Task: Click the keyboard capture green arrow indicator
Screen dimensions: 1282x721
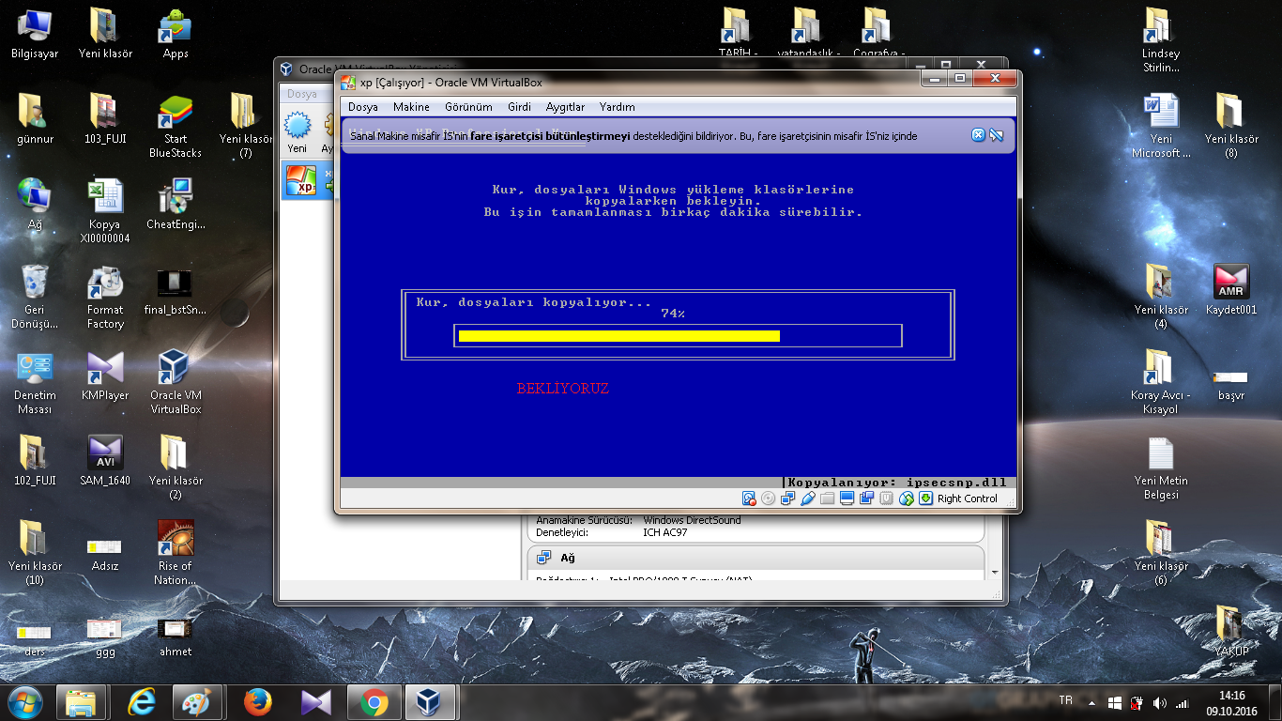Action: pos(926,499)
